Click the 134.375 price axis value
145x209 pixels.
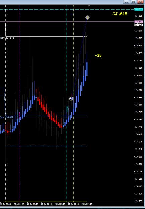pyautogui.click(x=139, y=142)
